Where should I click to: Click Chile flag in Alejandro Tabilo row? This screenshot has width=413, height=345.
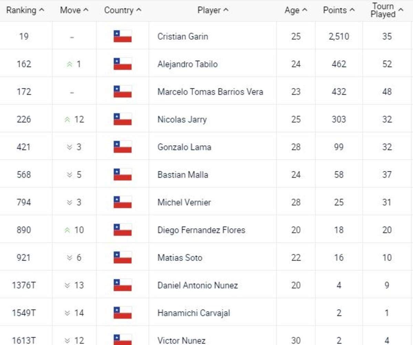(123, 64)
